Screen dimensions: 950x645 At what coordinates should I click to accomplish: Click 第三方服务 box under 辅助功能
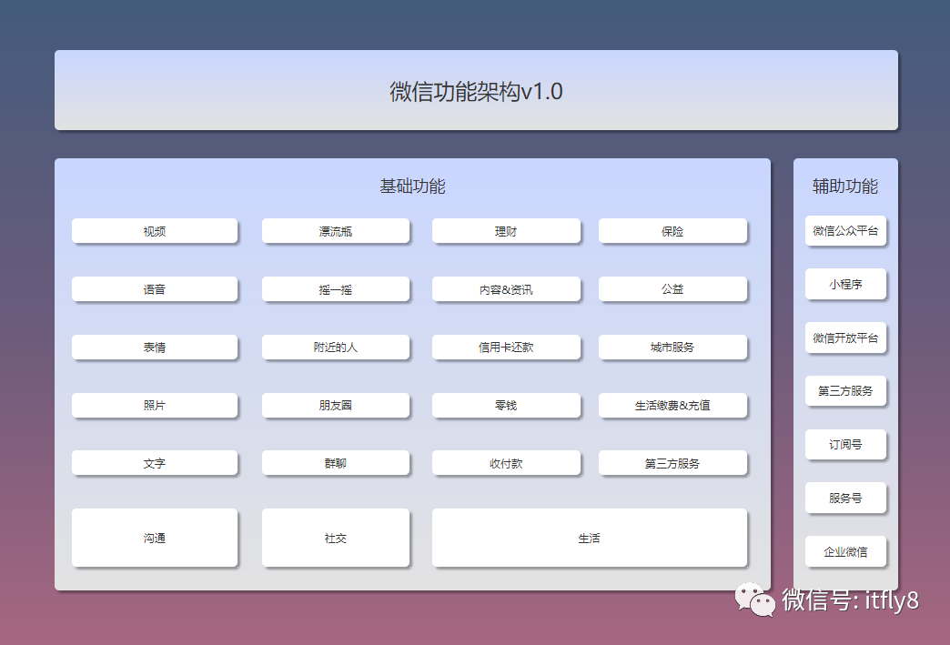click(845, 390)
